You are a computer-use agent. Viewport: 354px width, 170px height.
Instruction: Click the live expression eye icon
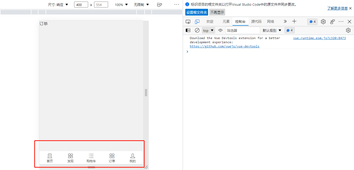click(x=220, y=30)
